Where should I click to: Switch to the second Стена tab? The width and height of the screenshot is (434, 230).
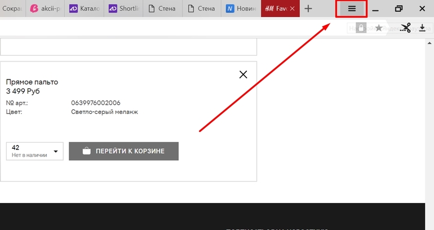coord(202,8)
